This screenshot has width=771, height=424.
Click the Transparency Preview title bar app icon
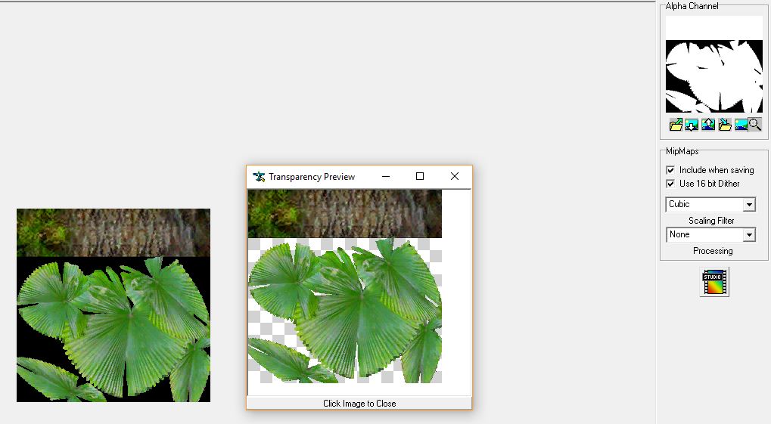pos(259,177)
